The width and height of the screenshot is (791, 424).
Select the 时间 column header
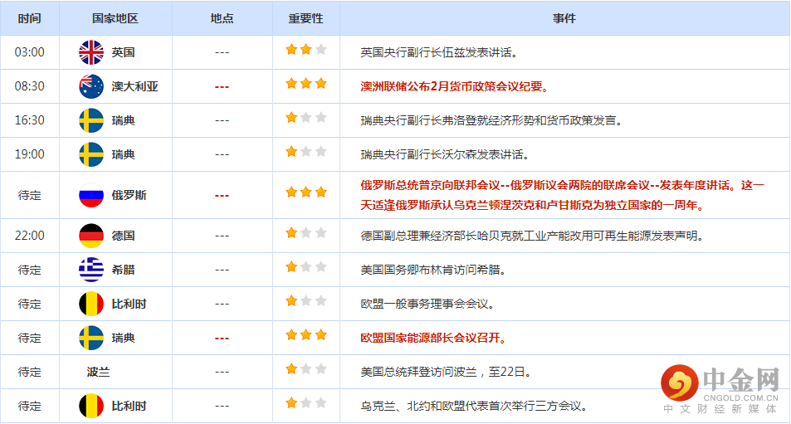(29, 18)
